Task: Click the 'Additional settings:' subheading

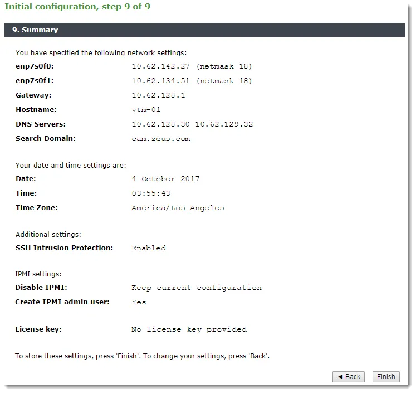Action: click(x=48, y=234)
